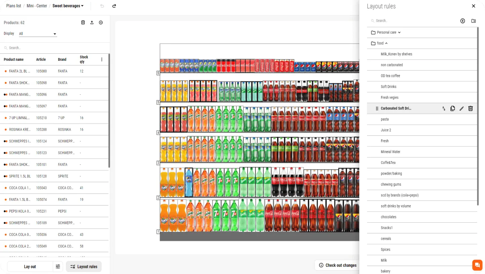Click the redo arrow in top toolbar

coord(114,6)
